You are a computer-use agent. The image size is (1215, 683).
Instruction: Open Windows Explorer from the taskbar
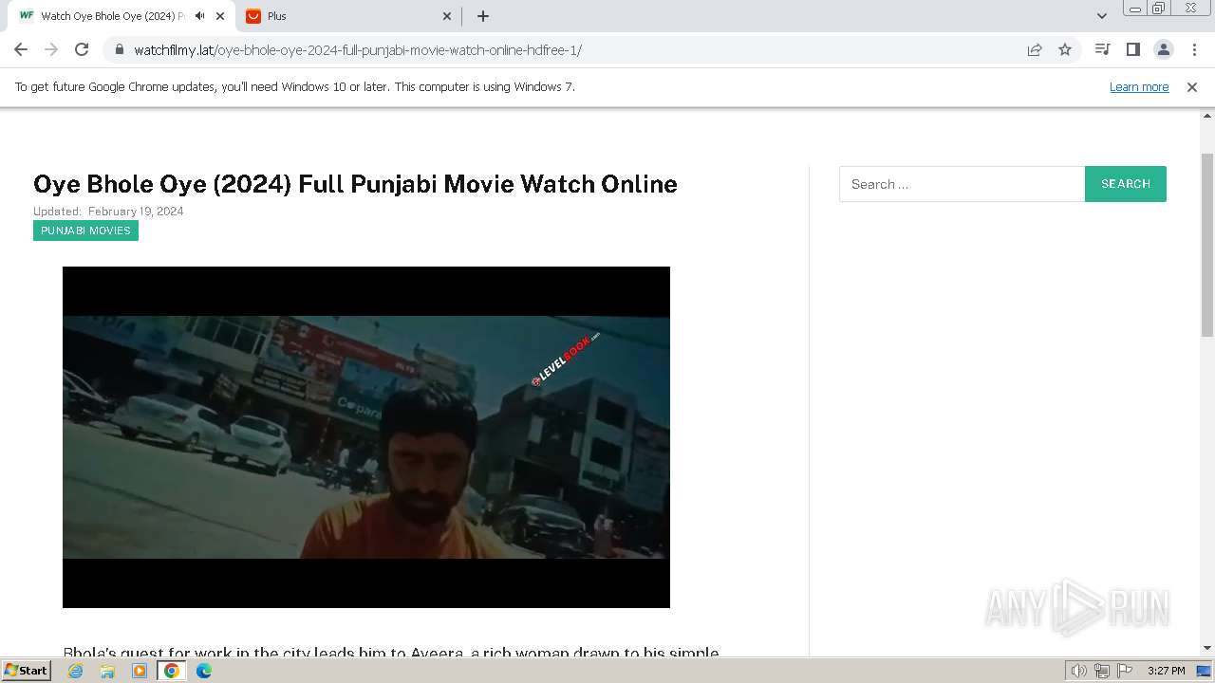click(x=107, y=671)
